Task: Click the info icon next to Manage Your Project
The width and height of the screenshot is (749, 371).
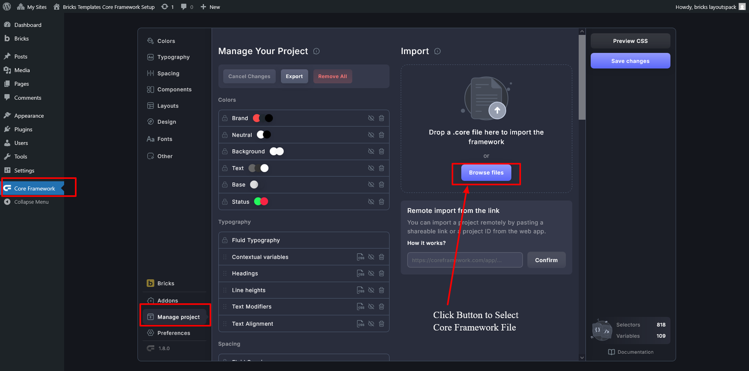Action: click(x=316, y=51)
